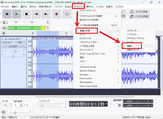Viewport: 163px width, 119px height.
Task: Open the エフェクト(C) menu
Action: (x=79, y=7)
